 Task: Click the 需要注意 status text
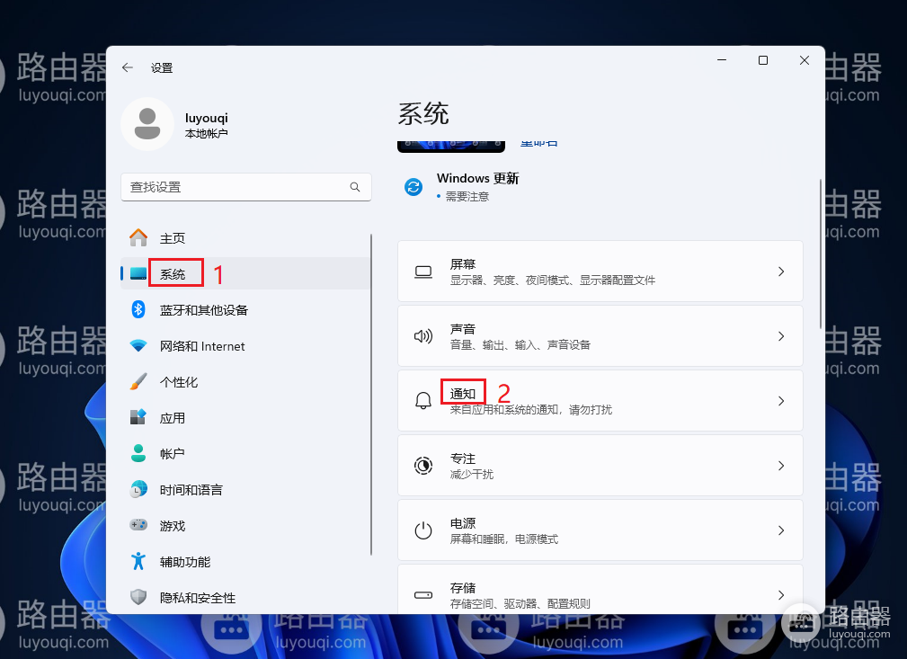coord(467,197)
